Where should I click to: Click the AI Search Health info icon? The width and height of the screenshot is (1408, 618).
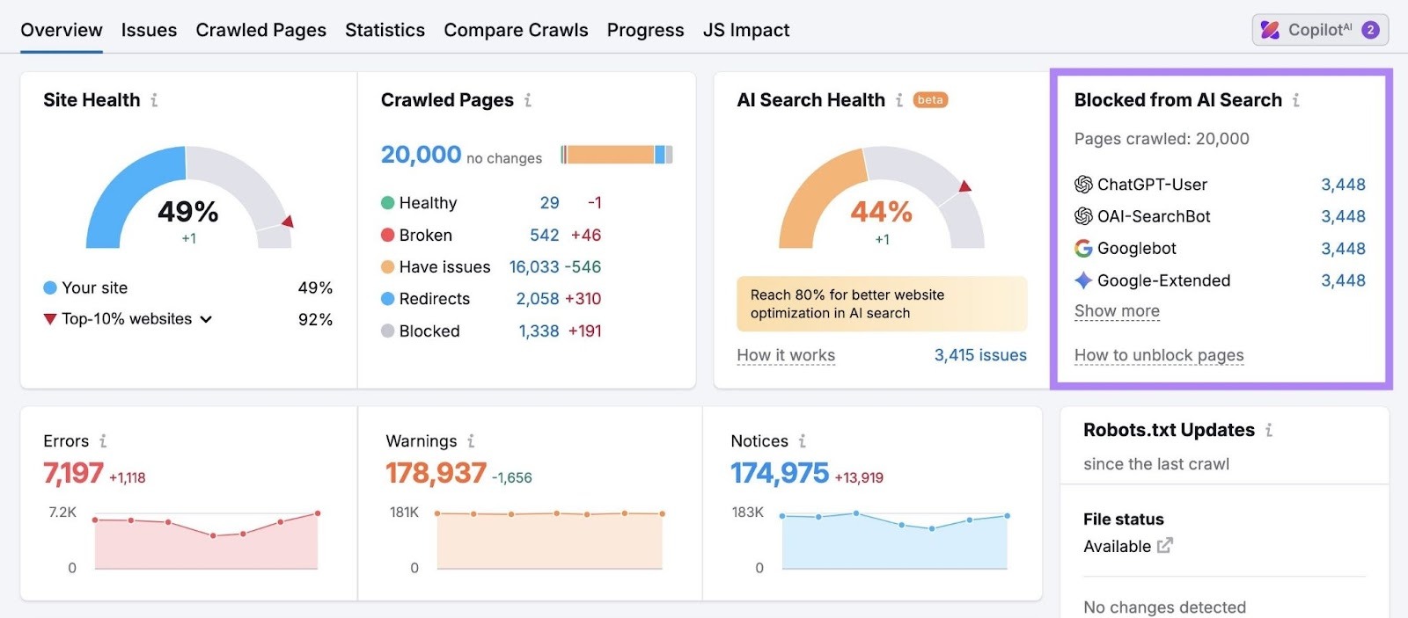coord(898,100)
